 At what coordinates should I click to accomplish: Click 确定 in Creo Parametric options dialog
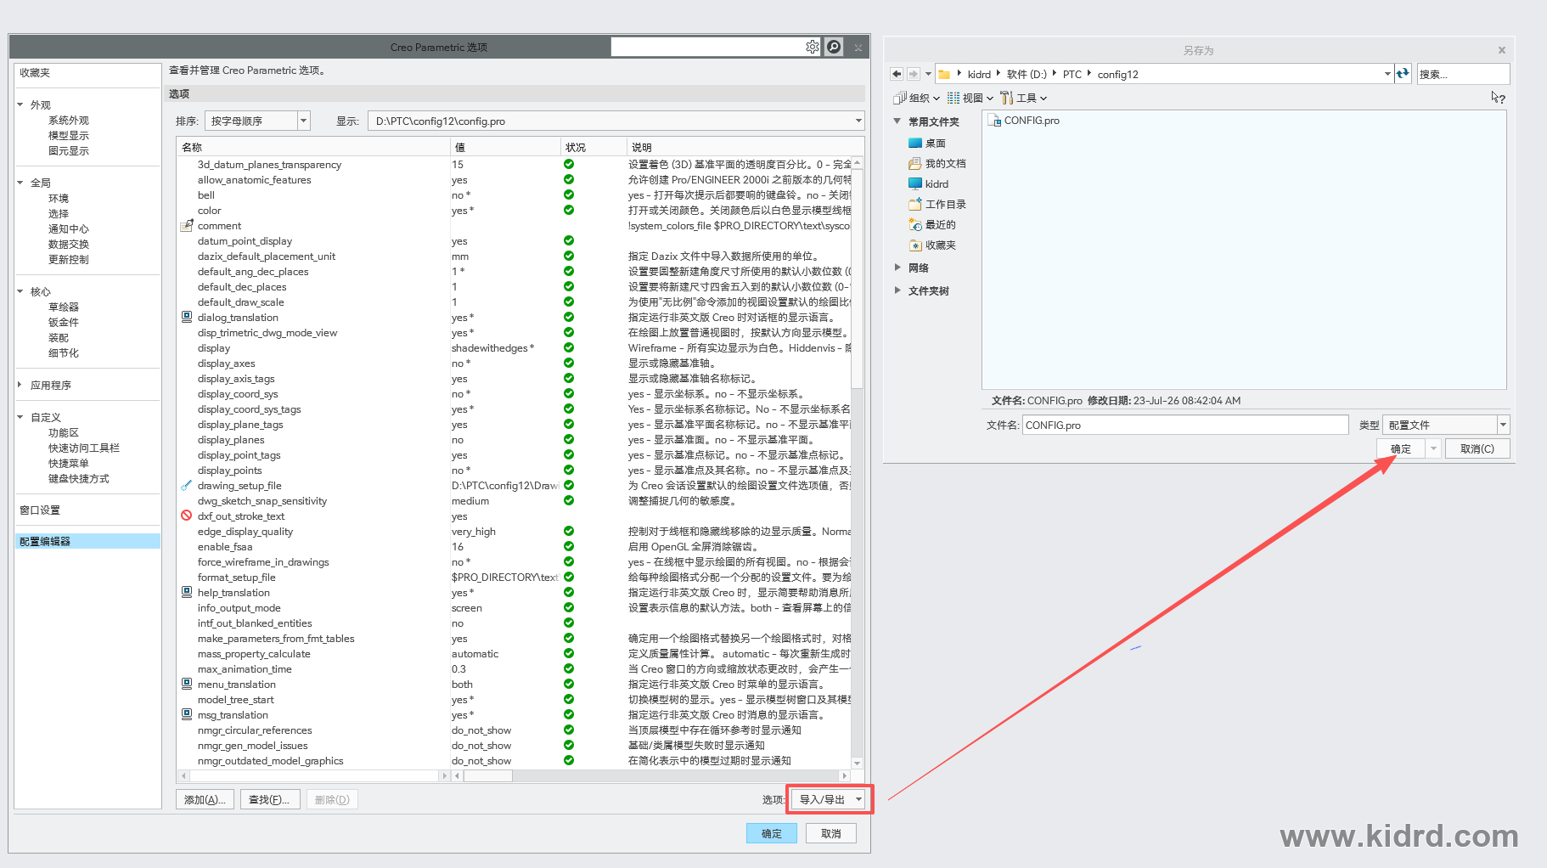coord(772,833)
